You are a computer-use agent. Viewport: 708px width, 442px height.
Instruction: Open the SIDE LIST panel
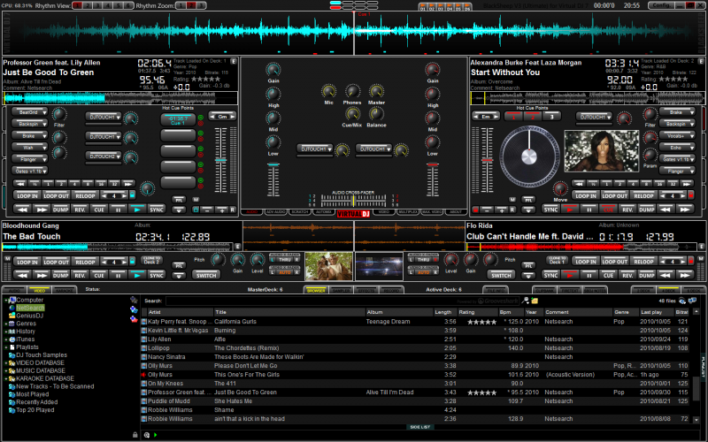click(x=419, y=427)
